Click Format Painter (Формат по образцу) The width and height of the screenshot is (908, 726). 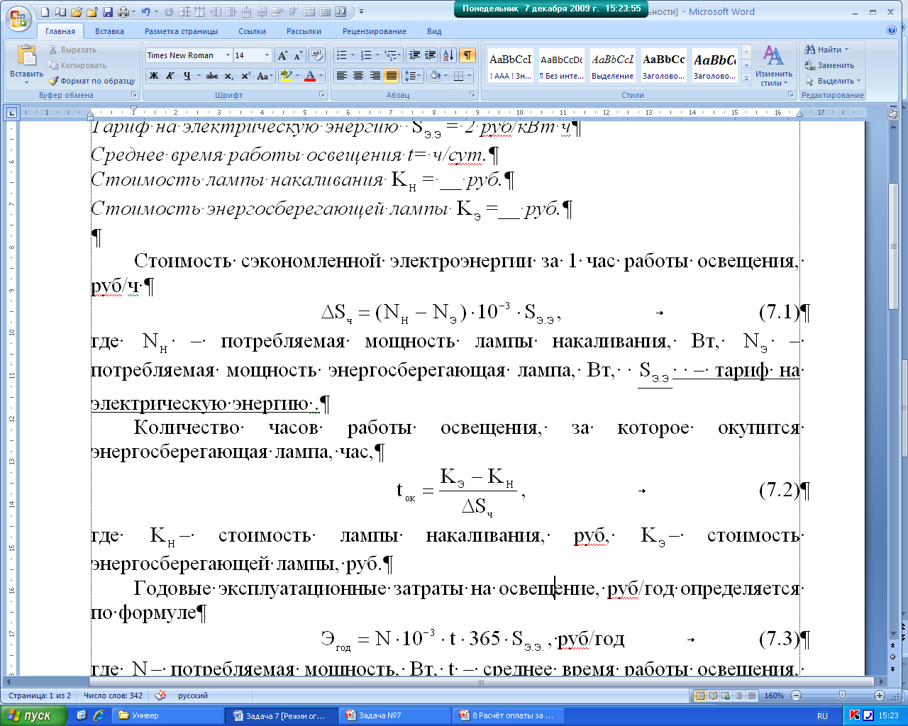click(92, 81)
